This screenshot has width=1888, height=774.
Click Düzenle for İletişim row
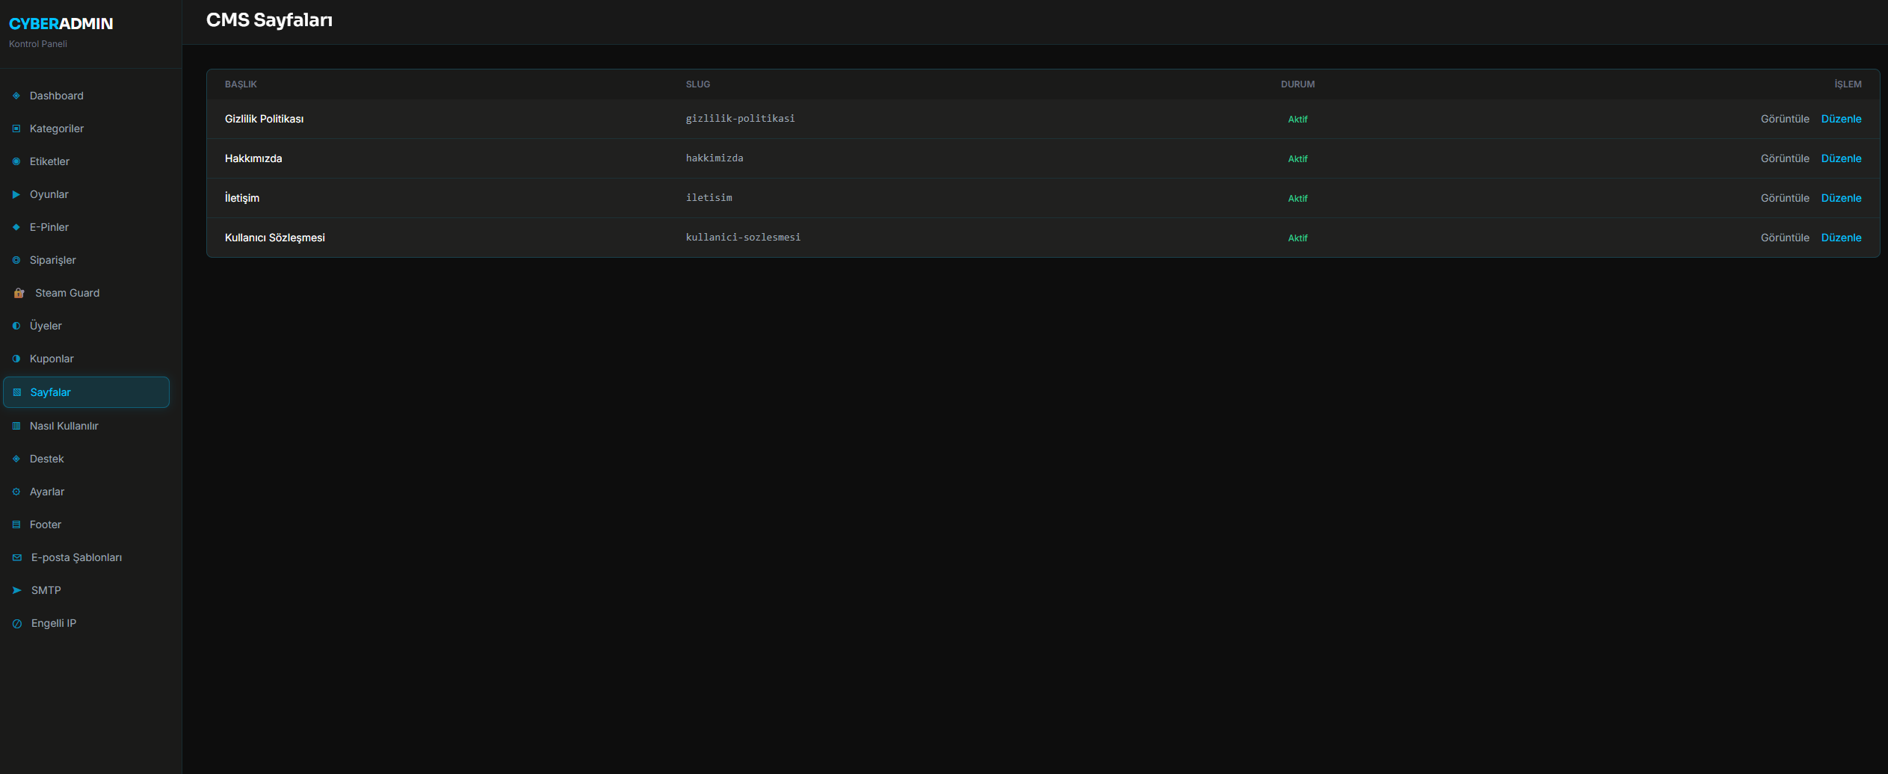coord(1841,198)
